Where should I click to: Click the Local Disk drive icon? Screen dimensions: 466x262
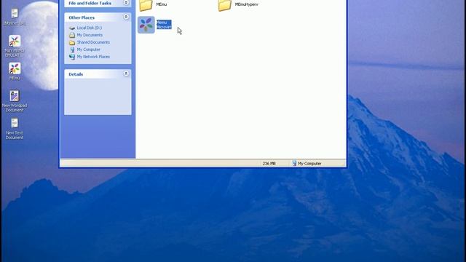click(72, 28)
